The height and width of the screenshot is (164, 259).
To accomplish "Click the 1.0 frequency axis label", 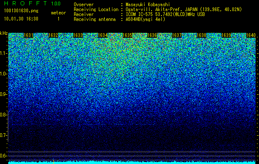I will tap(3, 74).
